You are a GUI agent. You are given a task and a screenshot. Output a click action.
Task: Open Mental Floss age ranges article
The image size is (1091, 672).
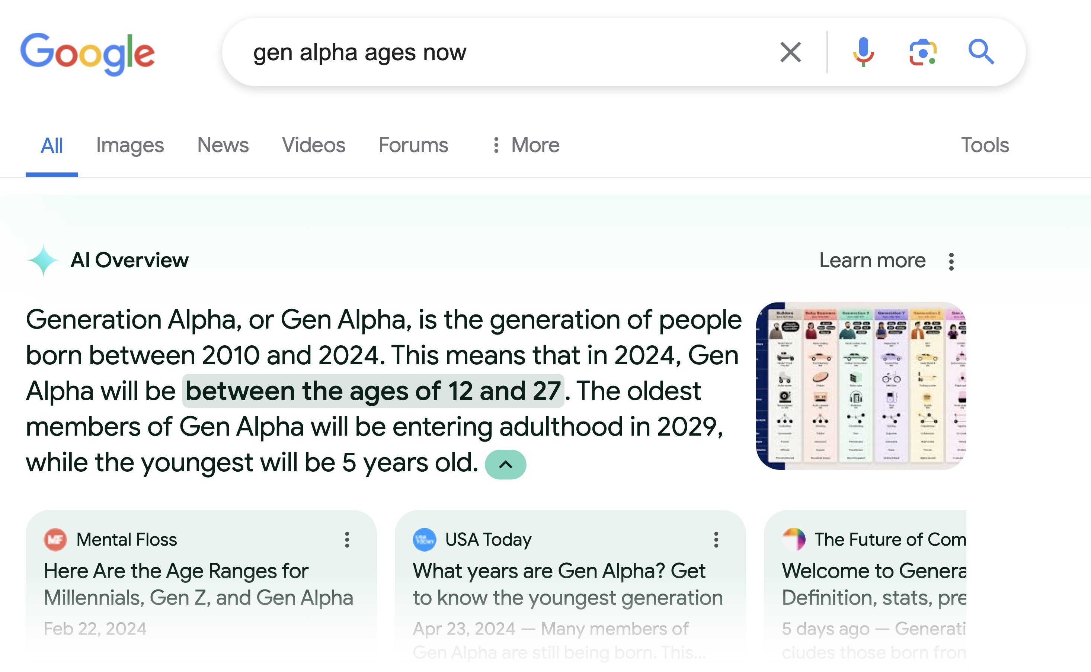198,584
